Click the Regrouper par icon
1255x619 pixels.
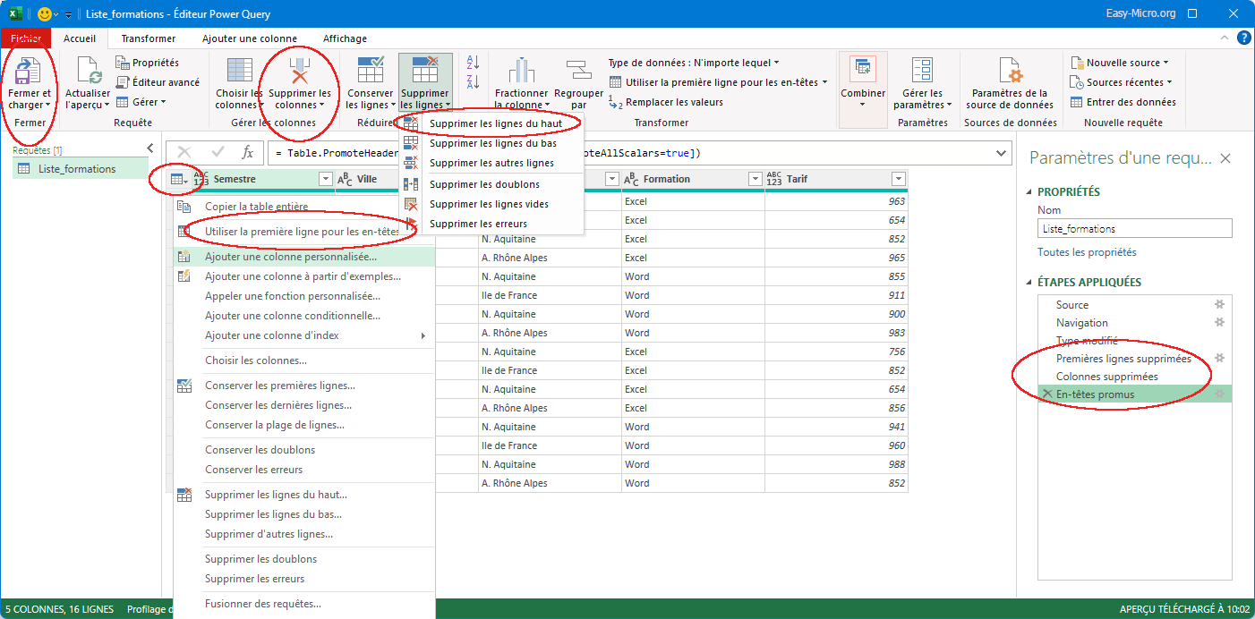pos(578,72)
